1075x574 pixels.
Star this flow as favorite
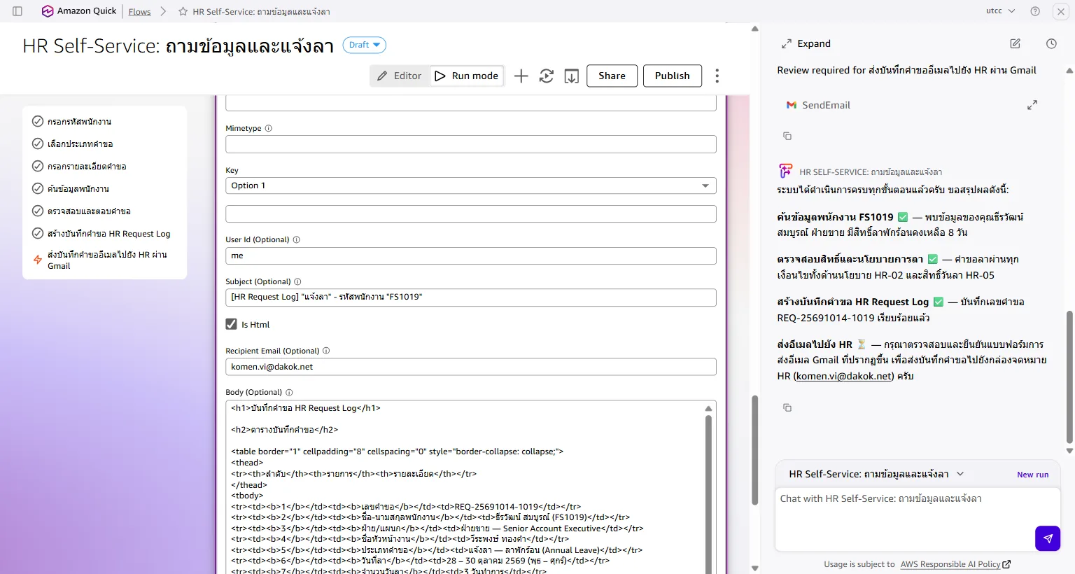coord(183,11)
